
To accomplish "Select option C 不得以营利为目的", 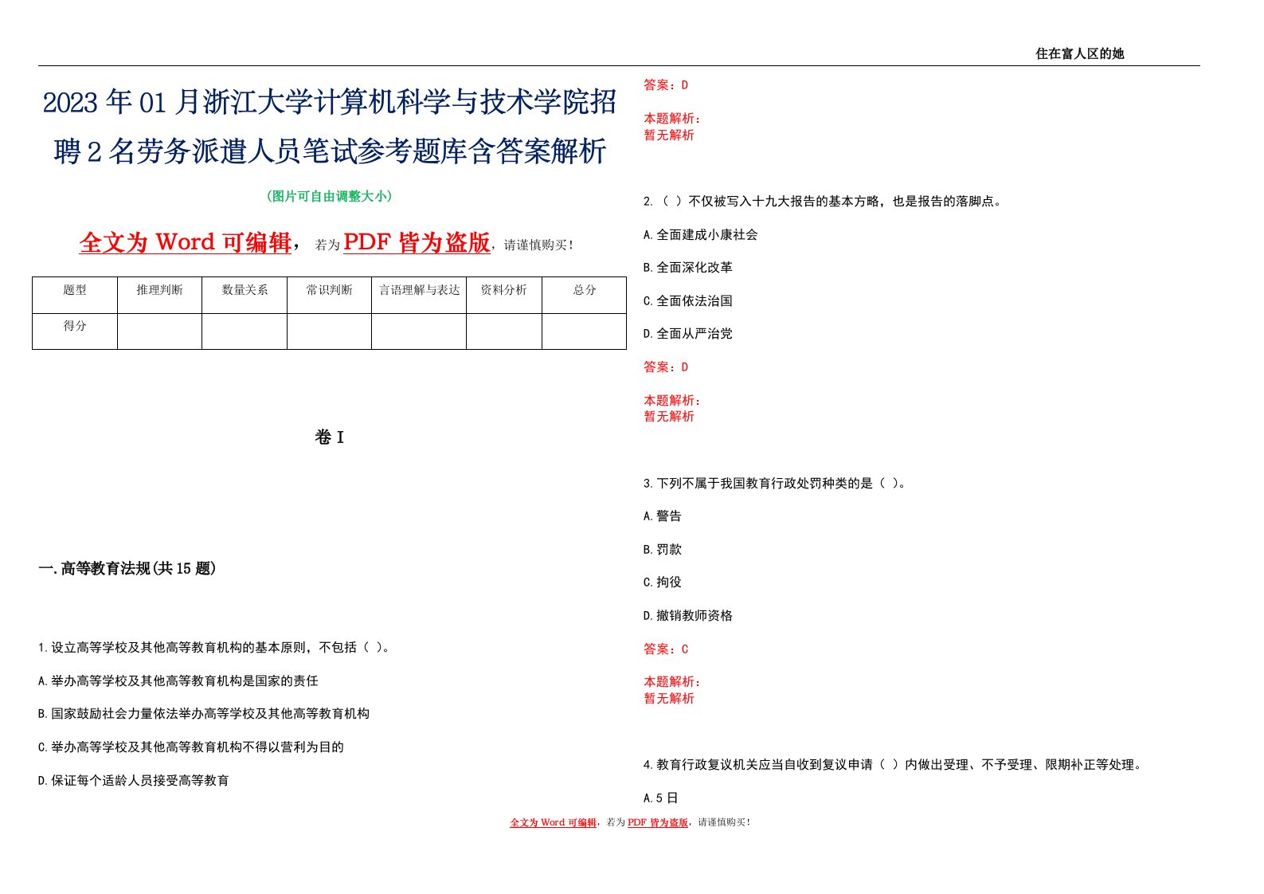I will (191, 747).
